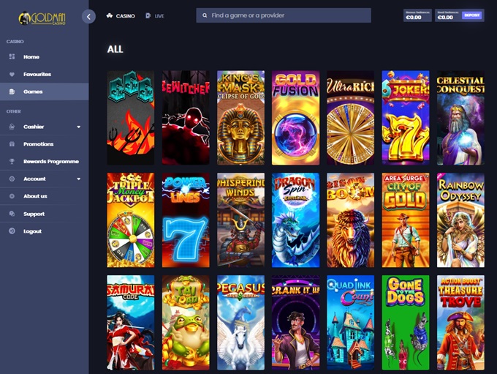
Task: Switch to the Live tab
Action: 154,15
